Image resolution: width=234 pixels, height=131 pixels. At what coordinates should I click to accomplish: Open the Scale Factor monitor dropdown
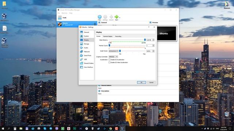pyautogui.click(x=114, y=51)
